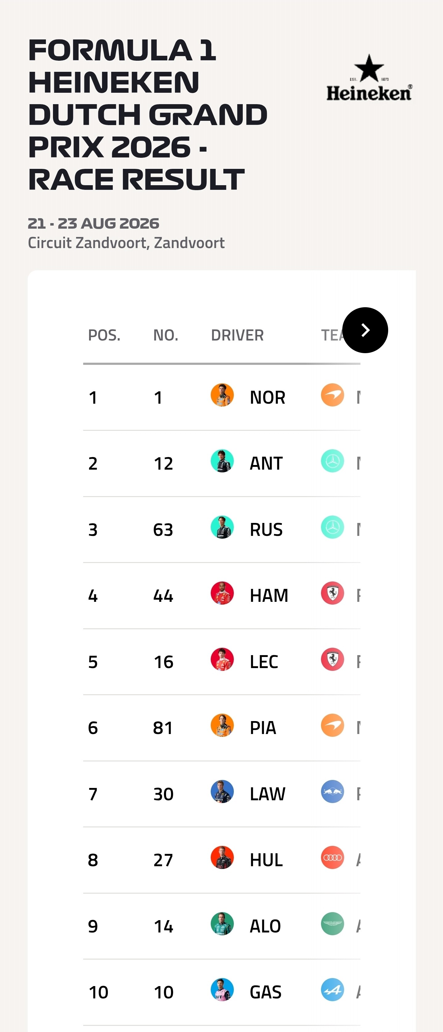Click the Red Bull logo beside LAW
This screenshot has width=443, height=1032.
[x=332, y=792]
